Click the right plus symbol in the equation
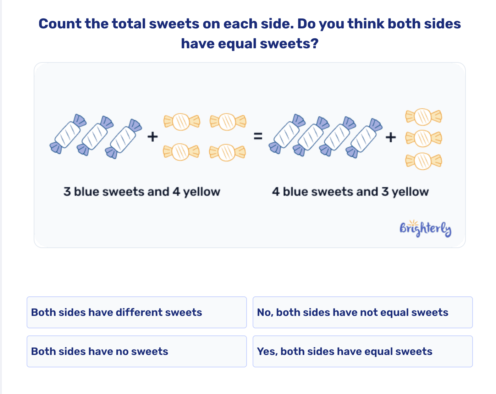The image size is (496, 394). click(x=391, y=137)
